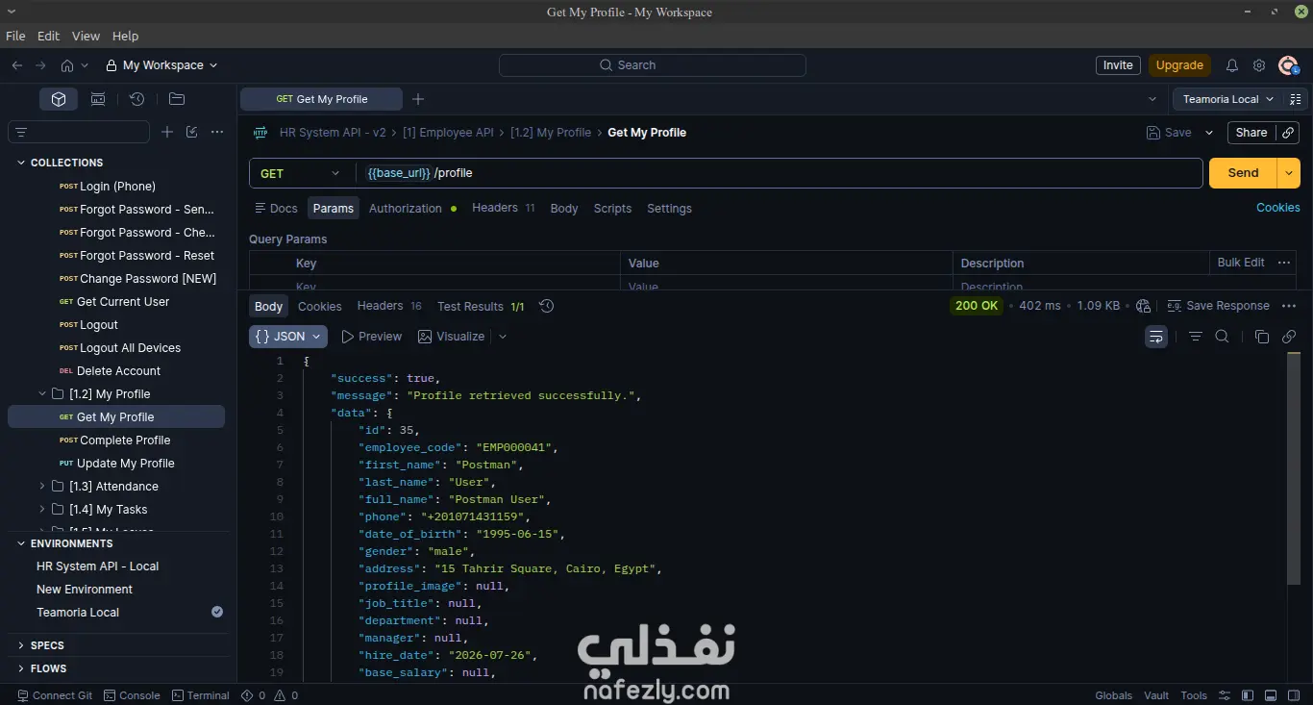Screen dimensions: 1313x705
Task: Switch to request Headers 11 tab
Action: click(503, 208)
